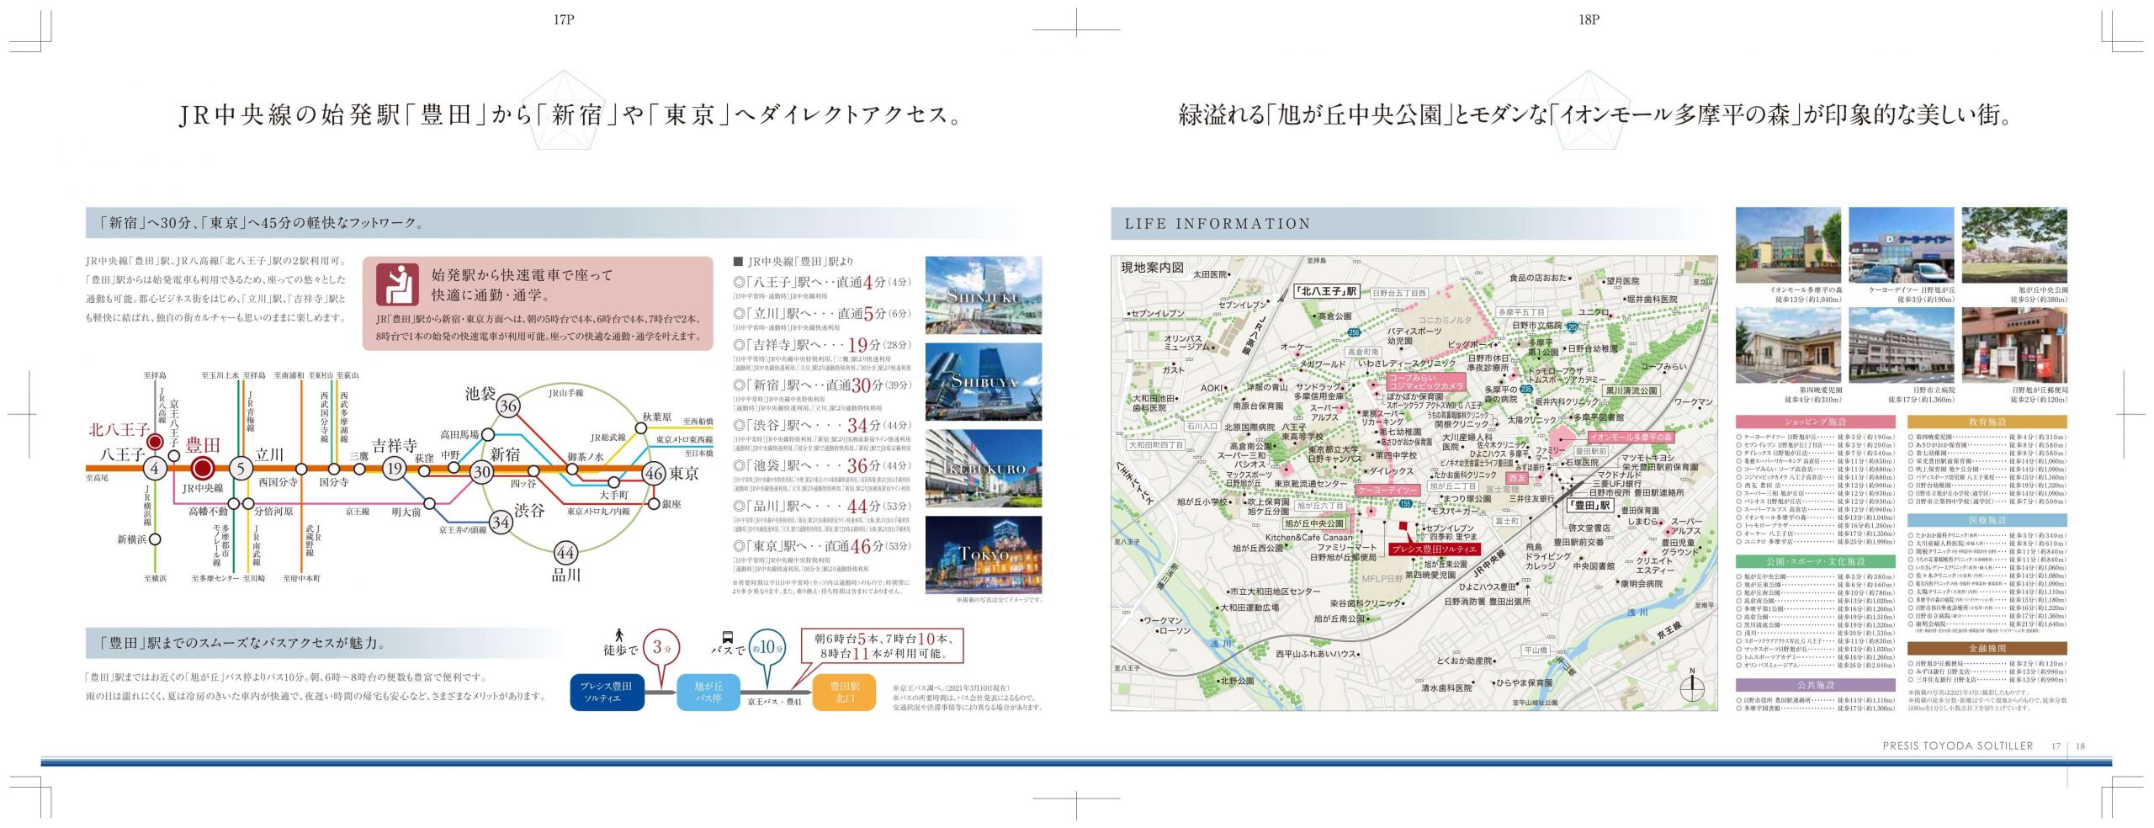Click the blue プレシス豊田ソルティエ box in the bus diagram

607,692
